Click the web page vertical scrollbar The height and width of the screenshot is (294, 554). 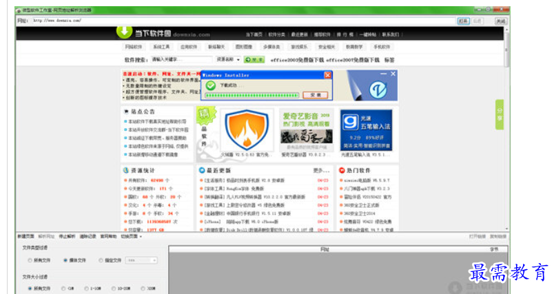tap(506, 129)
